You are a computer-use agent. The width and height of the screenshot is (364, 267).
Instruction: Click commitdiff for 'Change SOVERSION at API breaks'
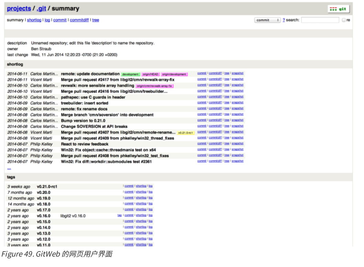[215, 126]
